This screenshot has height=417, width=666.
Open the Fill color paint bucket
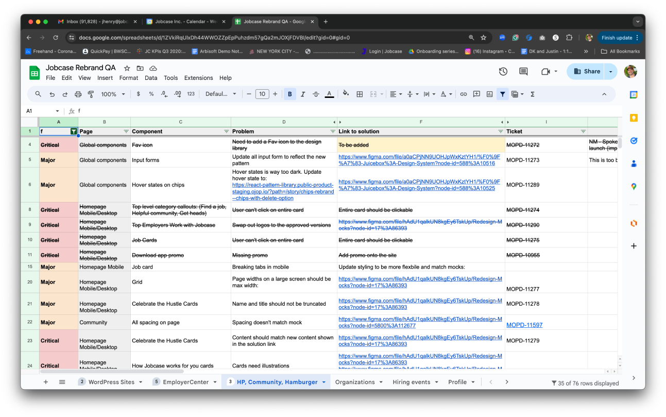[346, 94]
